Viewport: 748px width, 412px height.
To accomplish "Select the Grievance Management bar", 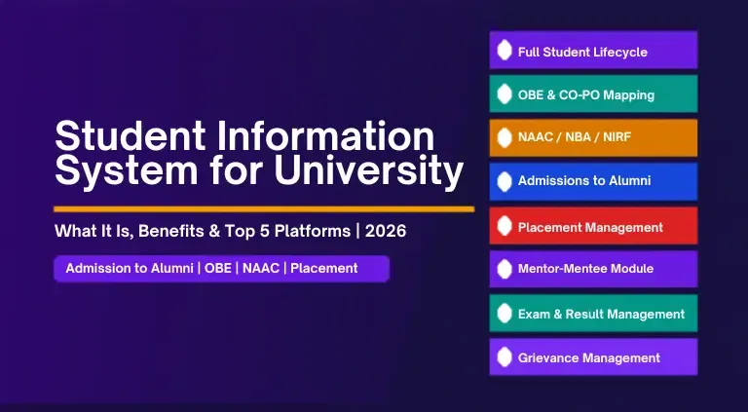I will pyautogui.click(x=593, y=356).
